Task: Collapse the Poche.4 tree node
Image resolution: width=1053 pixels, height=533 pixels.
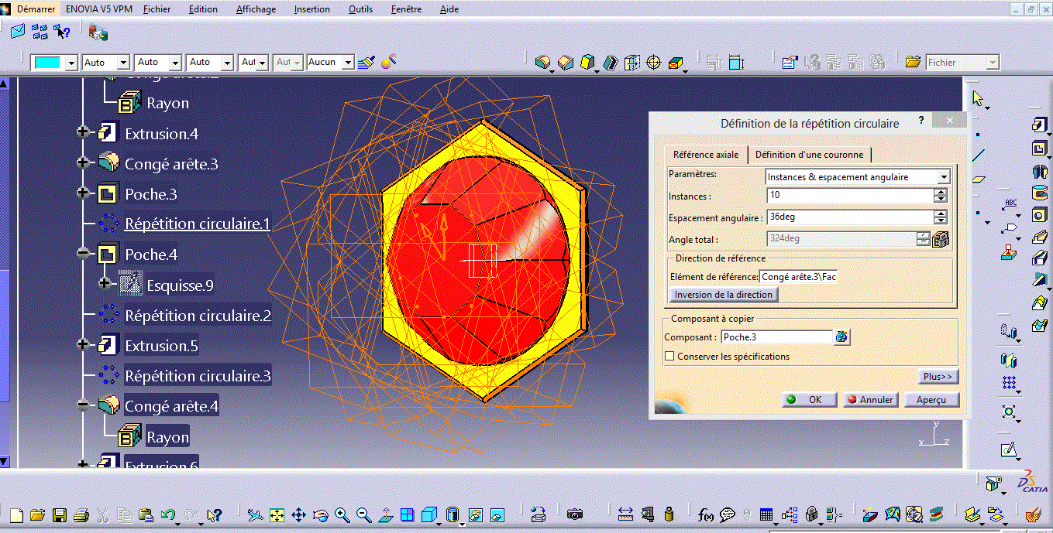Action: point(83,254)
